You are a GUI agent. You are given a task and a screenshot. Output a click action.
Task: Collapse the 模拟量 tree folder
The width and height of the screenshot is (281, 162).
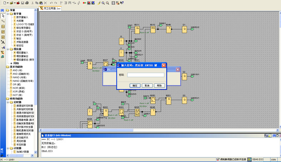pyautogui.click(x=8, y=49)
